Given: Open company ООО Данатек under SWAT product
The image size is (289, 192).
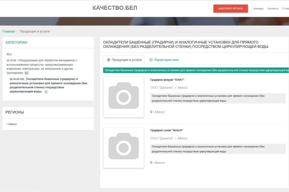Looking at the screenshot, I should click(169, 88).
